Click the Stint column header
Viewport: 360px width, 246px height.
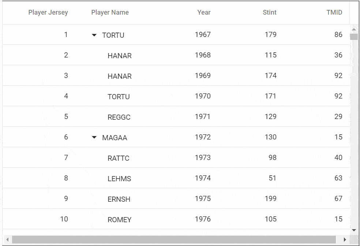[x=270, y=12]
